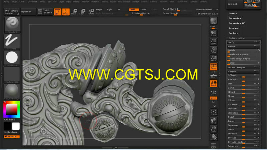
Task: Select the top-shelf Scale tool
Action: [82, 12]
